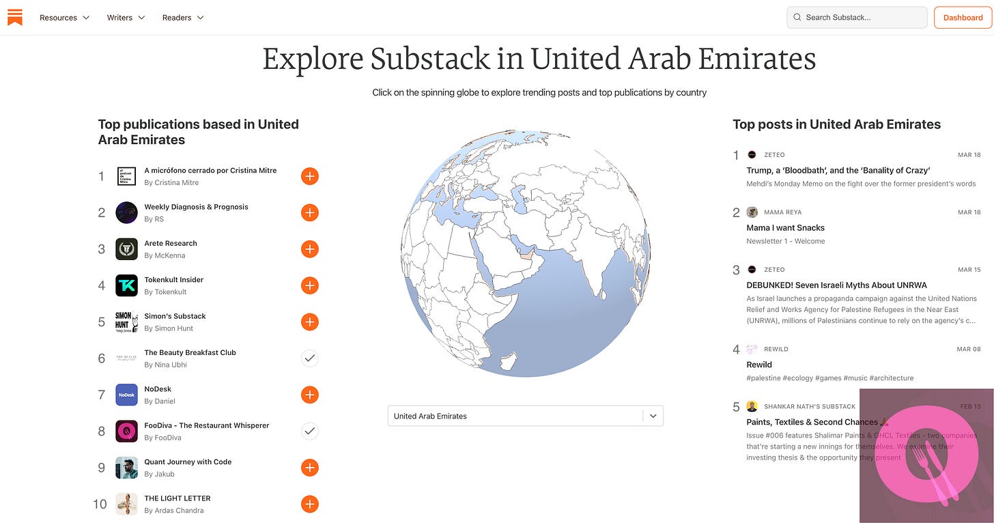Open Tokenkult Insider title link
This screenshot has width=994, height=523.
point(173,280)
